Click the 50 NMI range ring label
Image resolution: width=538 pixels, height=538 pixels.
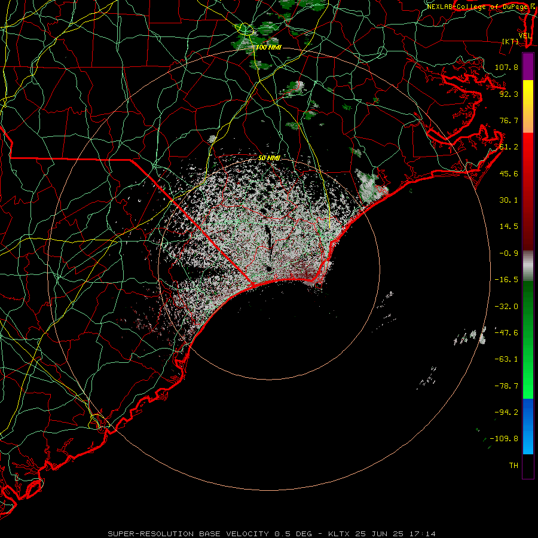[269, 158]
